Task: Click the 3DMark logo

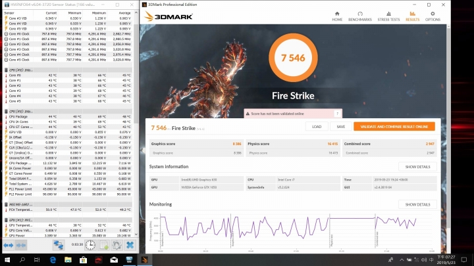Action: pyautogui.click(x=169, y=16)
